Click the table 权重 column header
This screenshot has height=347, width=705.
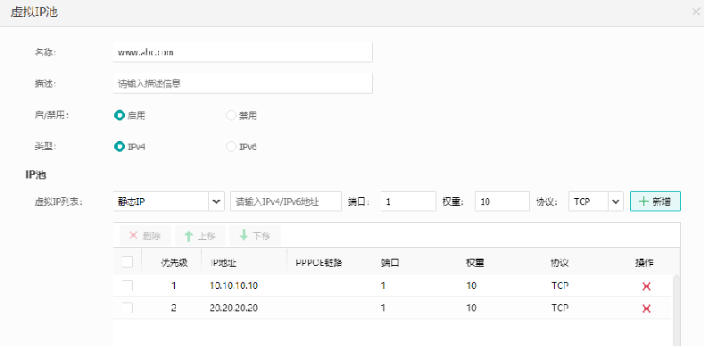coord(475,262)
